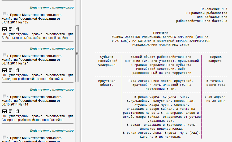232x142 pixels.
Task: Click the starred document icon under order № 435
Action: (10, 29)
